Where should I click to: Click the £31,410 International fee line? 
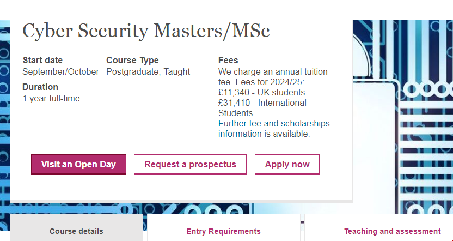pos(262,103)
